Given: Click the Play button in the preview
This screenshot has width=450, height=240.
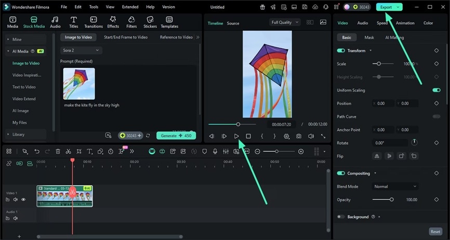Looking at the screenshot, I should tap(236, 136).
